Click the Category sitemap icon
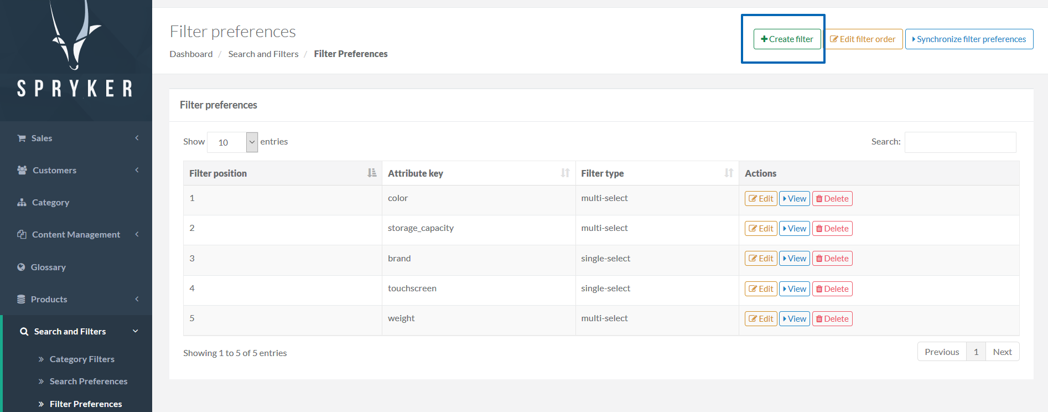Viewport: 1048px width, 412px height. coord(22,202)
